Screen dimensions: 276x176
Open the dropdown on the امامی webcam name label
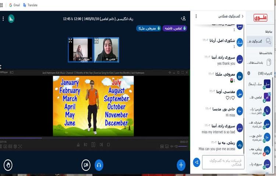tap(111, 59)
